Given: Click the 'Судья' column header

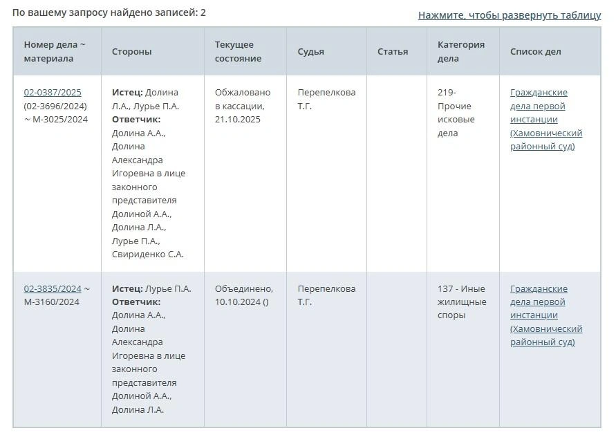Looking at the screenshot, I should [311, 52].
